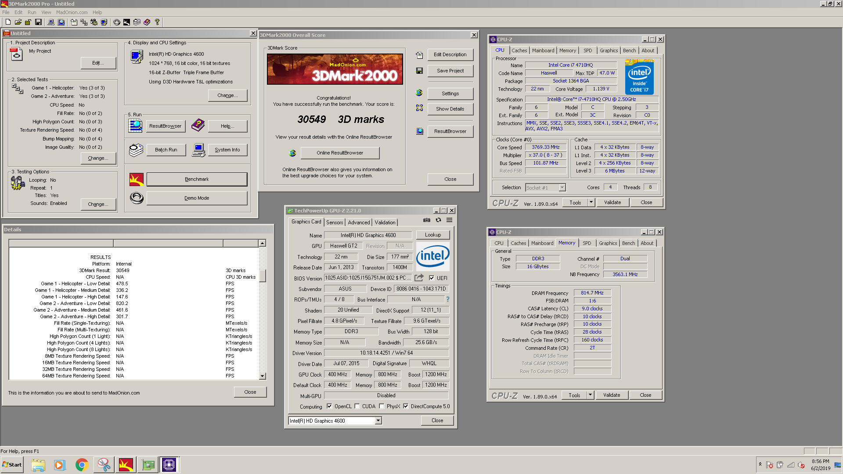Viewport: 843px width, 474px height.
Task: Click the Demo Mode ring icon in Run panel
Action: coord(137,198)
